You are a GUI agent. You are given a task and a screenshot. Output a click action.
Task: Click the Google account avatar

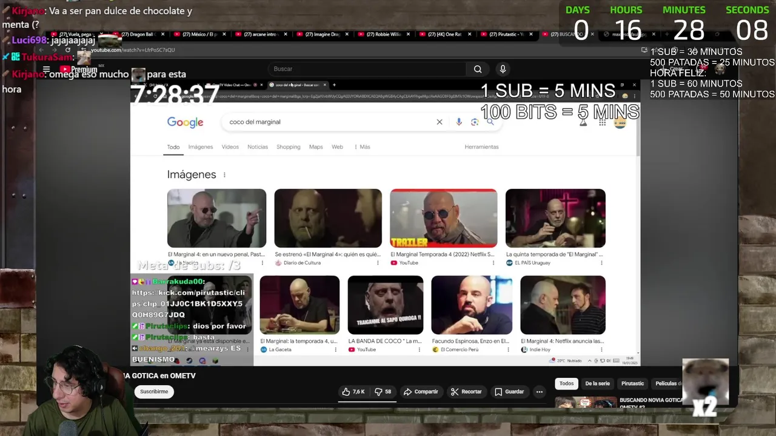620,122
